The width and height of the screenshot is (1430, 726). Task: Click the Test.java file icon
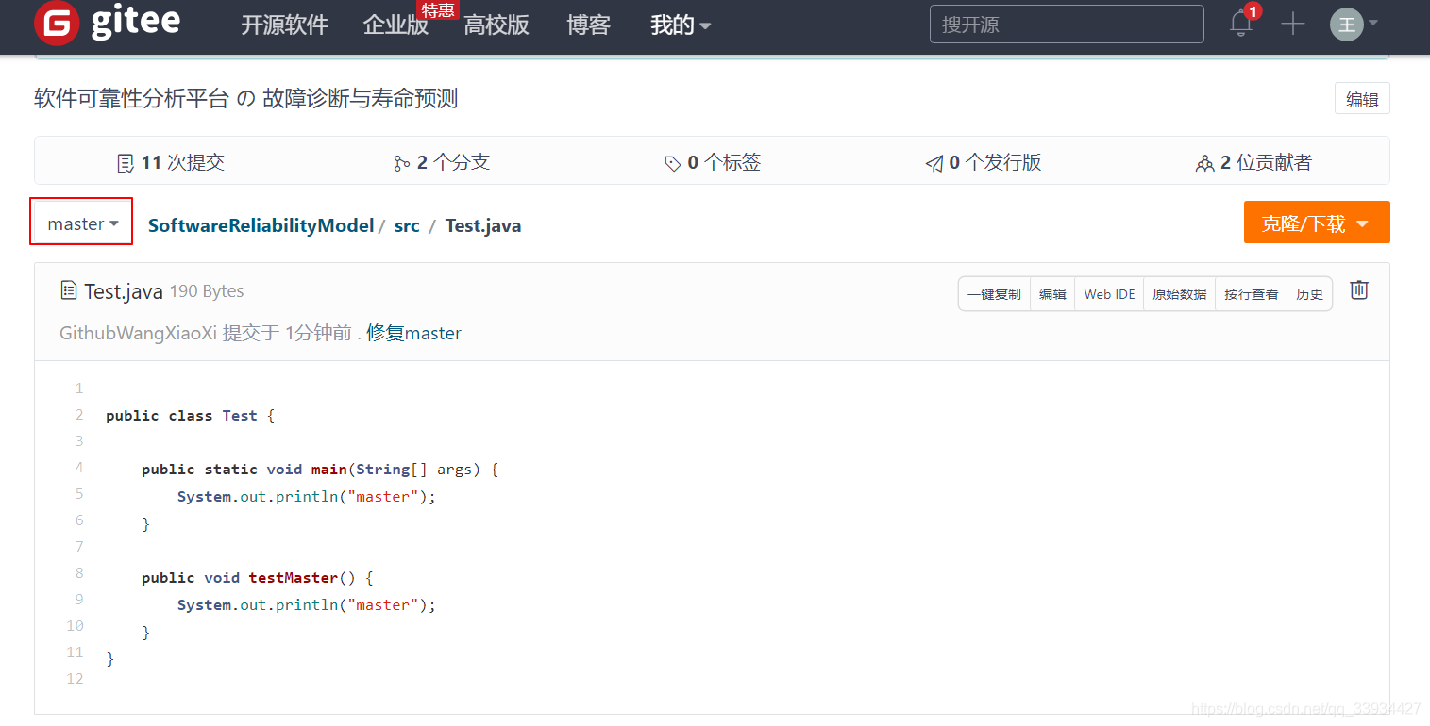tap(68, 290)
